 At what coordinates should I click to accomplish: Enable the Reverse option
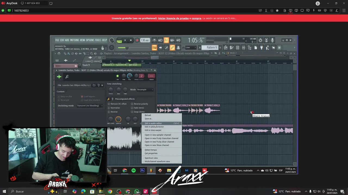pyautogui.click(x=113, y=112)
